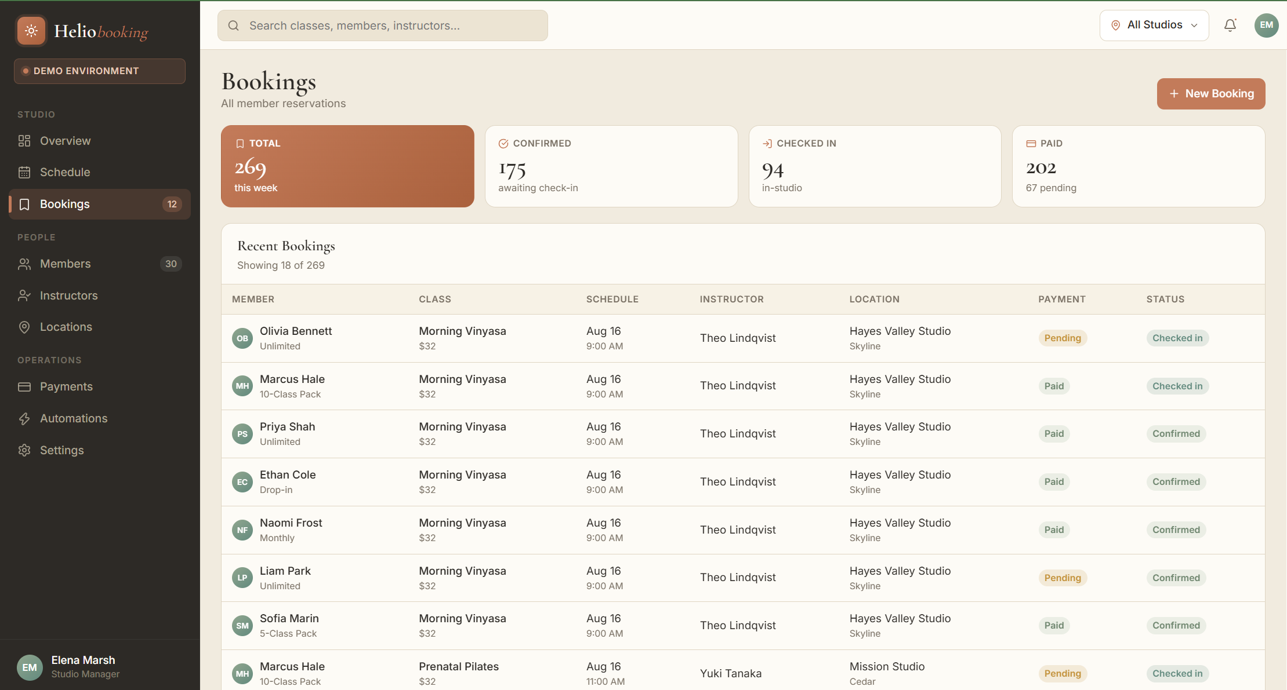Click the Schedule calendar icon
Image resolution: width=1287 pixels, height=690 pixels.
coord(24,172)
